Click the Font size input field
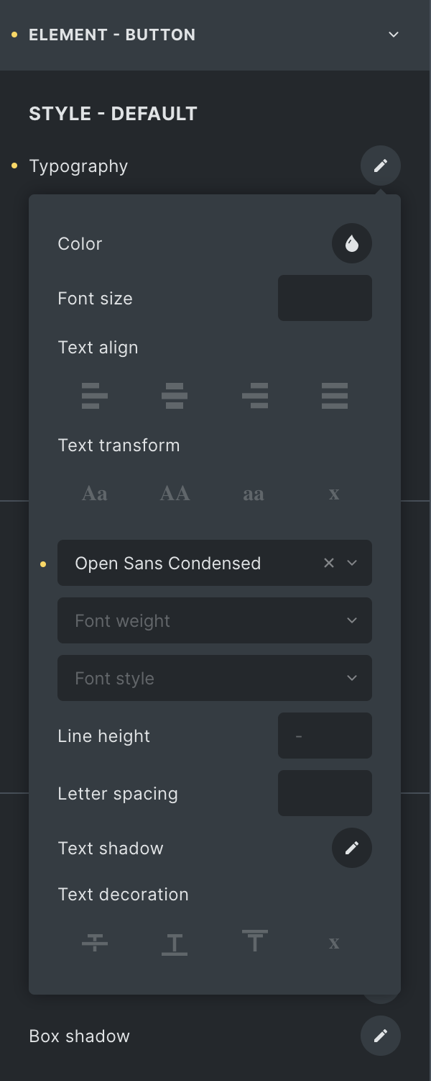This screenshot has height=1081, width=431. point(325,298)
